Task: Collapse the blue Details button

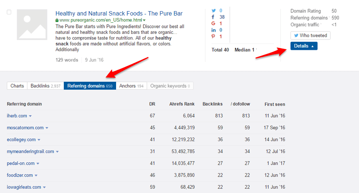Action: pyautogui.click(x=304, y=46)
